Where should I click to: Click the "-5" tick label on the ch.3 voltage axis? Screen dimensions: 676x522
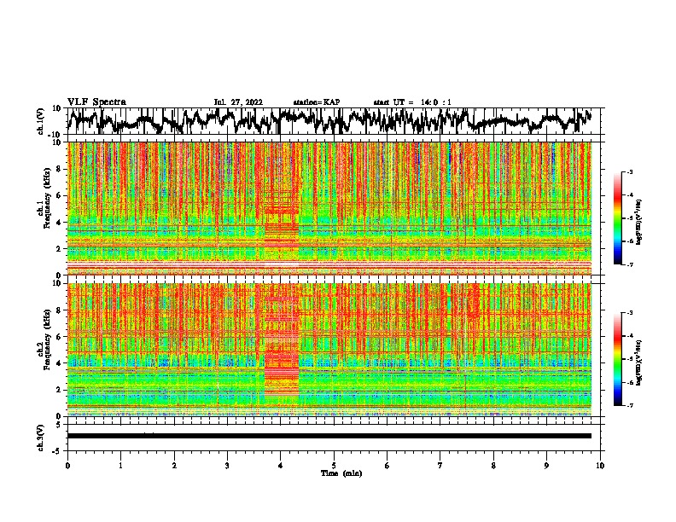pyautogui.click(x=57, y=451)
